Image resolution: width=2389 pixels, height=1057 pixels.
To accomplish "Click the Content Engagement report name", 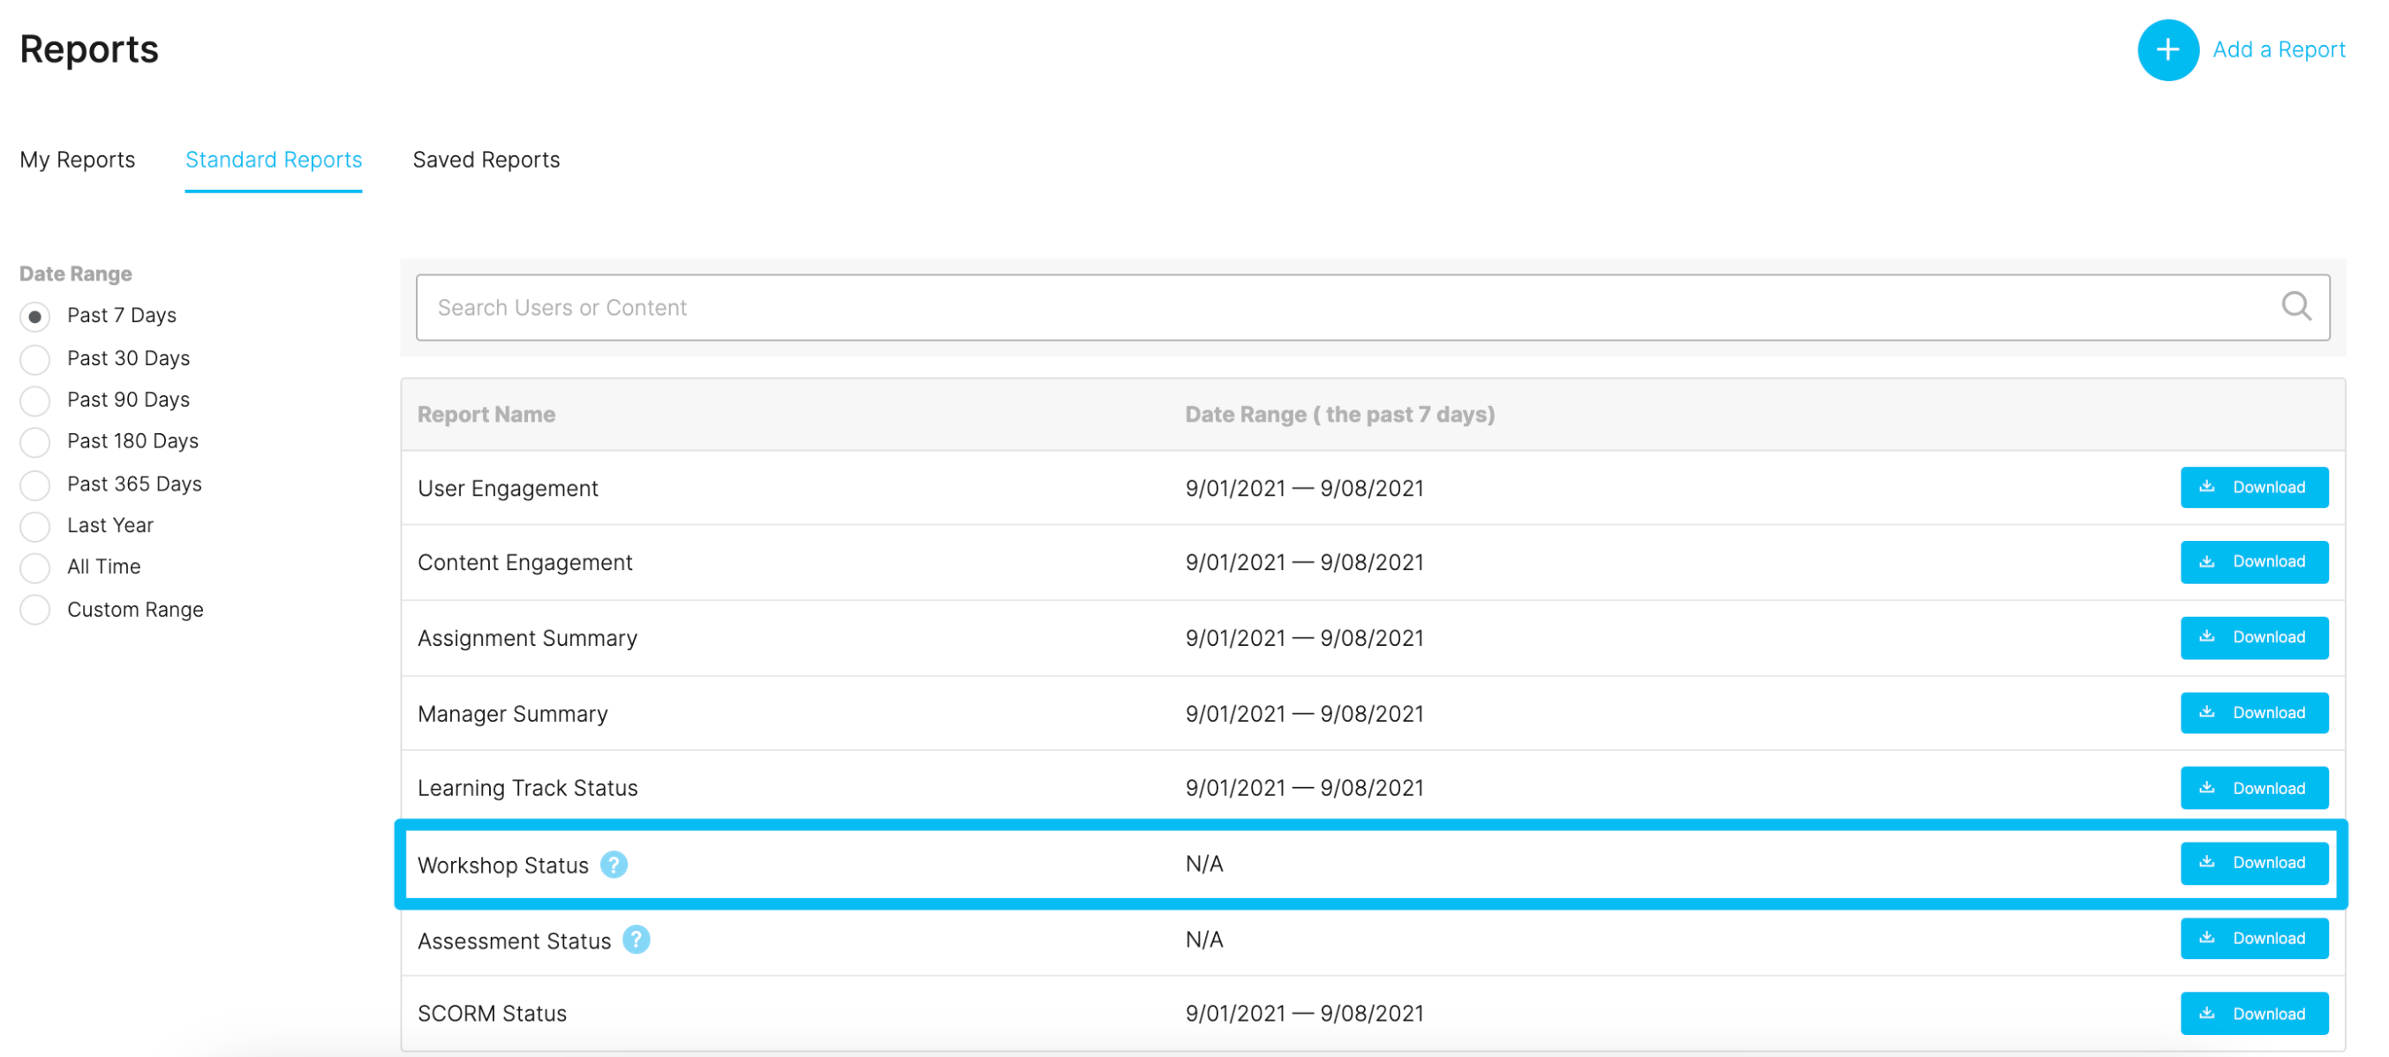I will click(525, 563).
